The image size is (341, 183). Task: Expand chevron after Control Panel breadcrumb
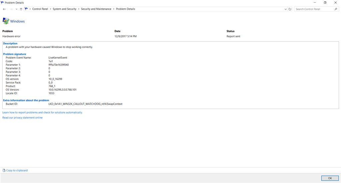coord(51,9)
